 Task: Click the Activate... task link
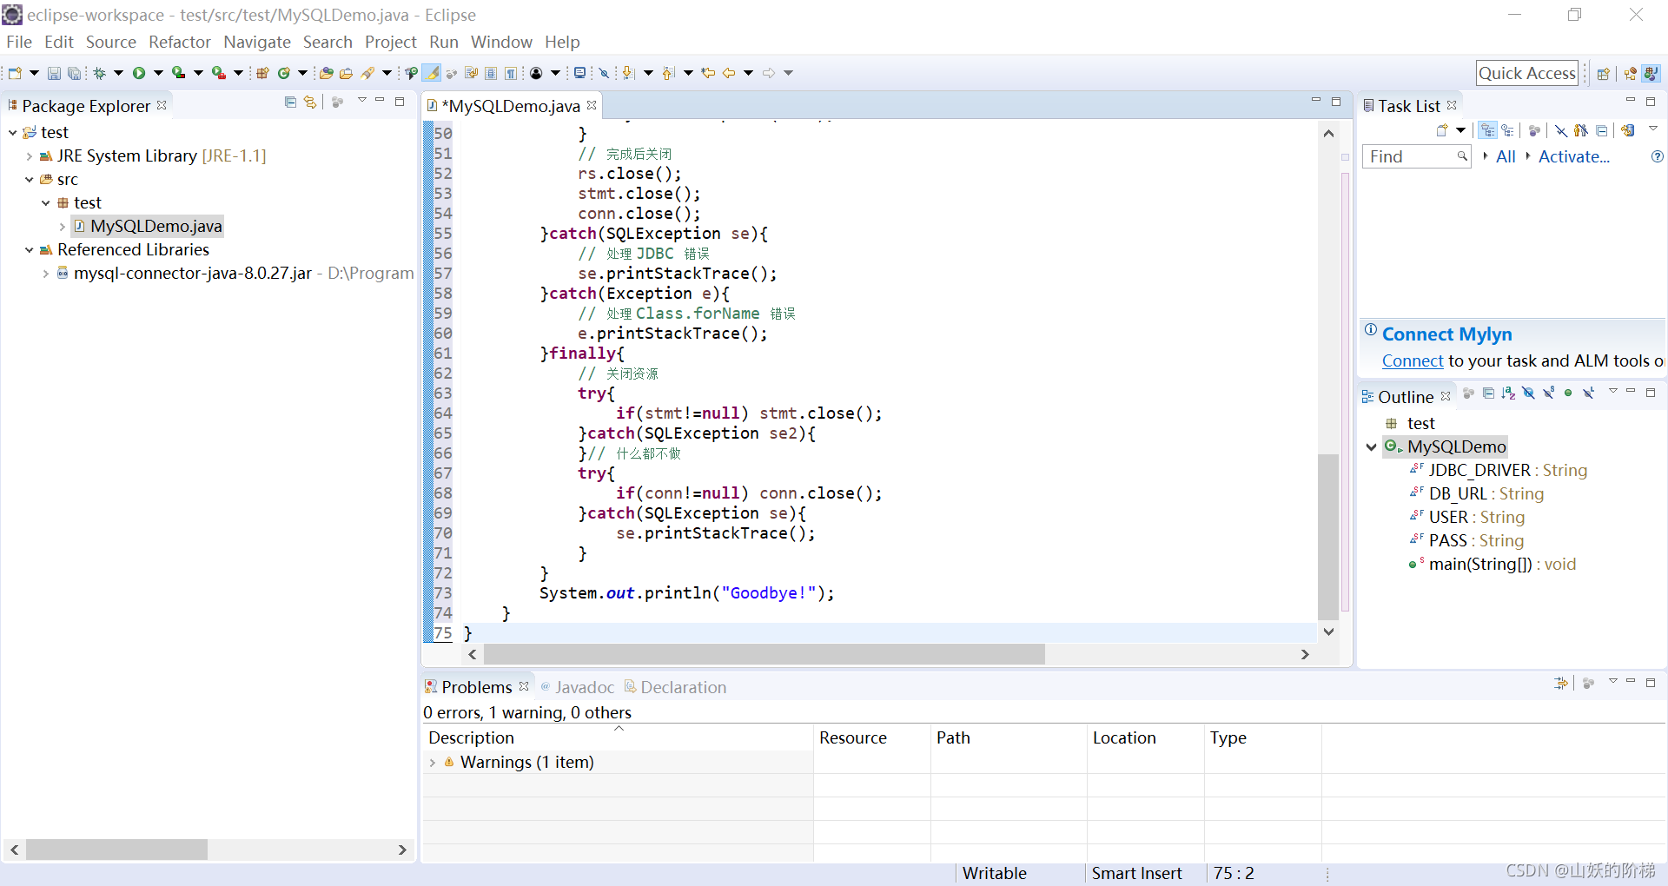pos(1573,156)
